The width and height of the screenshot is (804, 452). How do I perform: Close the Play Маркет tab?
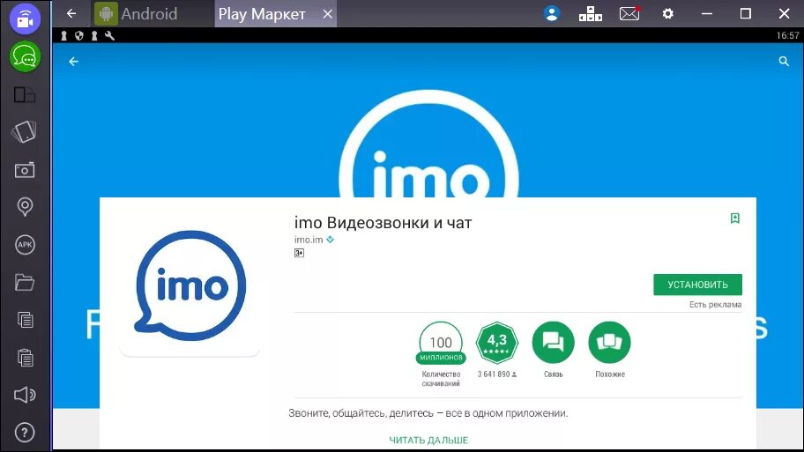coord(328,14)
